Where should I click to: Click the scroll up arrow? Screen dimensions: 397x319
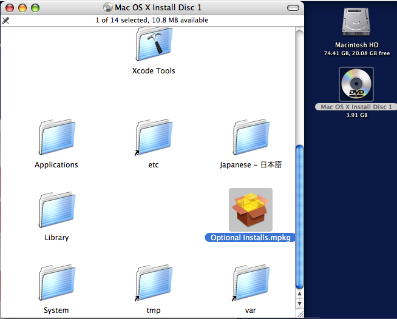tap(299, 294)
